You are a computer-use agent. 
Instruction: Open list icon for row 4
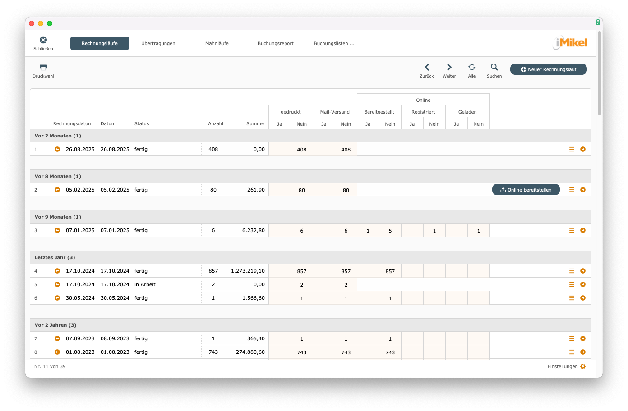(572, 271)
